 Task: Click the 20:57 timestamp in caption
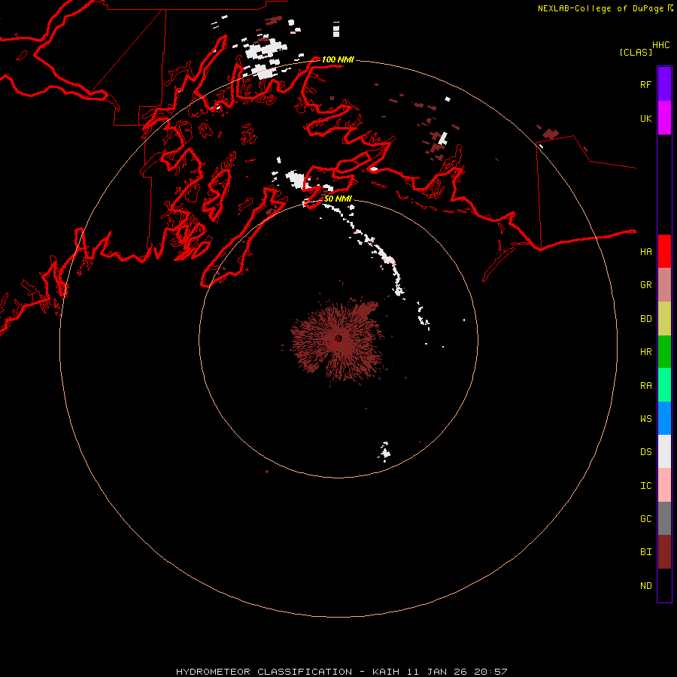[490, 672]
